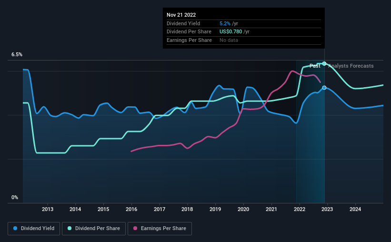Screen dimensions: 391x242
Task: Click the No data earnings value in tooltip
Action: [229, 40]
